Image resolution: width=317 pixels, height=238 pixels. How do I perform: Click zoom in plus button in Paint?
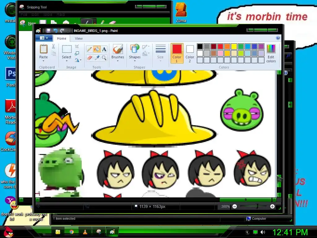coord(272,206)
